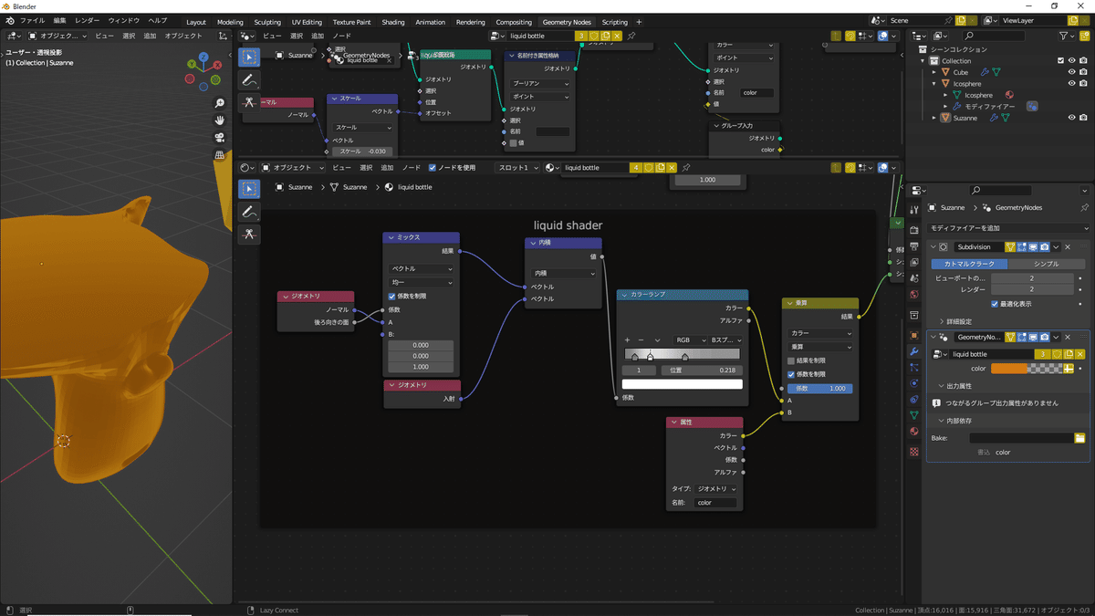The height and width of the screenshot is (616, 1095).
Task: Select the Annotate tool in shader editor
Action: pos(248,212)
